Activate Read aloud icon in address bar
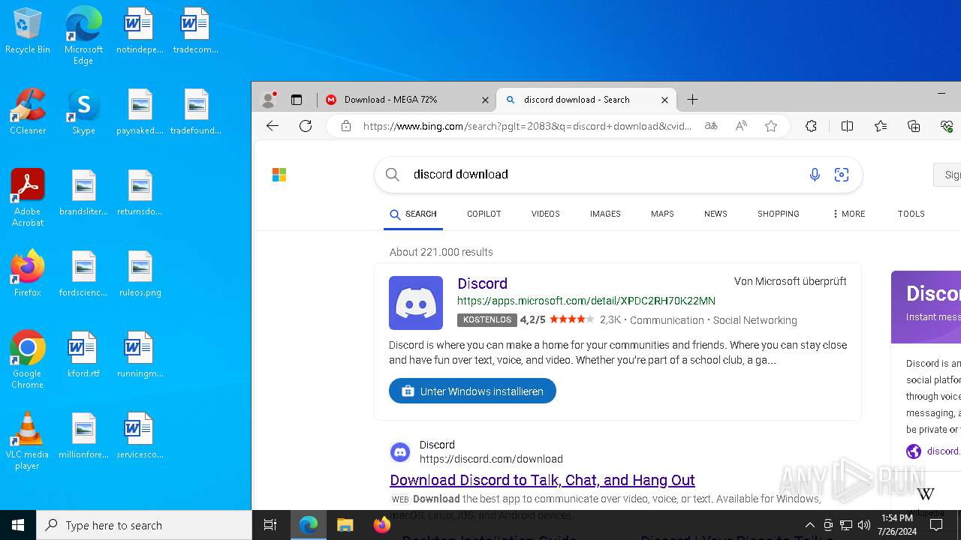Viewport: 961px width, 540px height. tap(741, 126)
